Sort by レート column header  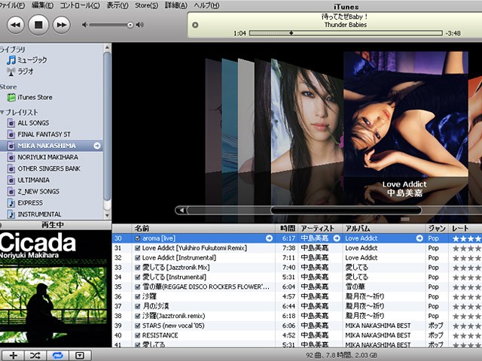[465, 229]
